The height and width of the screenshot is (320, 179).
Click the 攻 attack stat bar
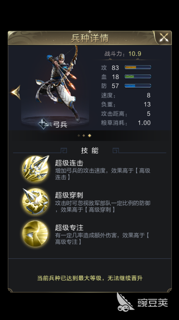[x=138, y=67]
